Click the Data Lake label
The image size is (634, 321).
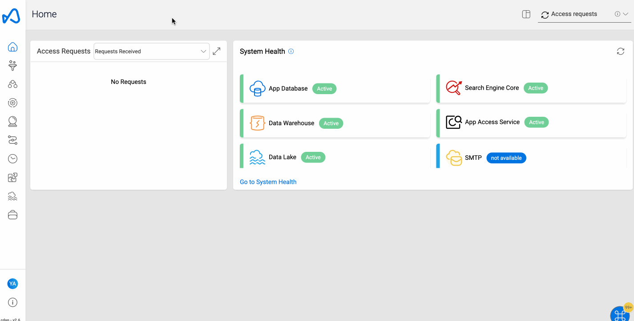click(283, 157)
